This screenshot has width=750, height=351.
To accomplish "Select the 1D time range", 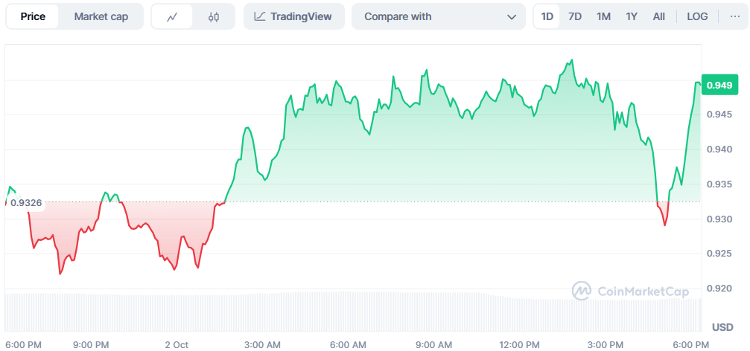I will click(547, 16).
